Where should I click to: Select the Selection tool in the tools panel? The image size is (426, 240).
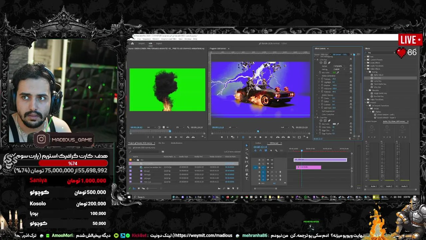[247, 145]
